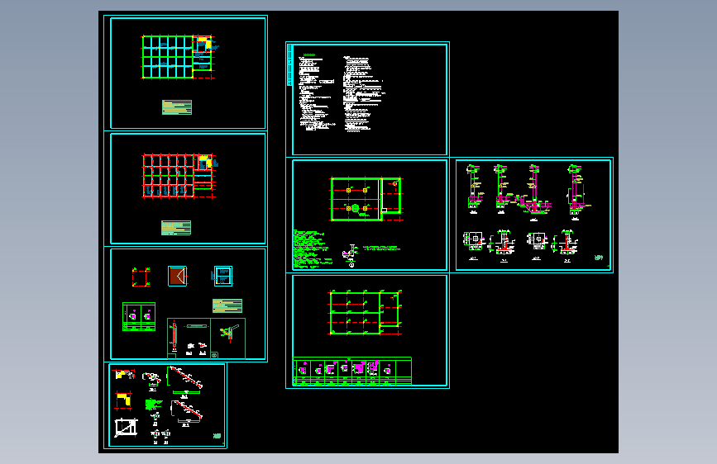This screenshot has width=717, height=464.
Task: Click the green two-cell section table with magenta marks
Action: coord(139,316)
